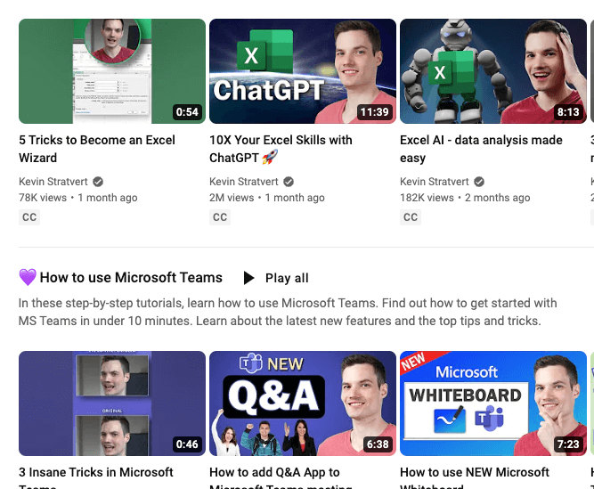The height and width of the screenshot is (489, 594).
Task: Open the Microsoft Whiteboard video thumbnail
Action: click(492, 403)
